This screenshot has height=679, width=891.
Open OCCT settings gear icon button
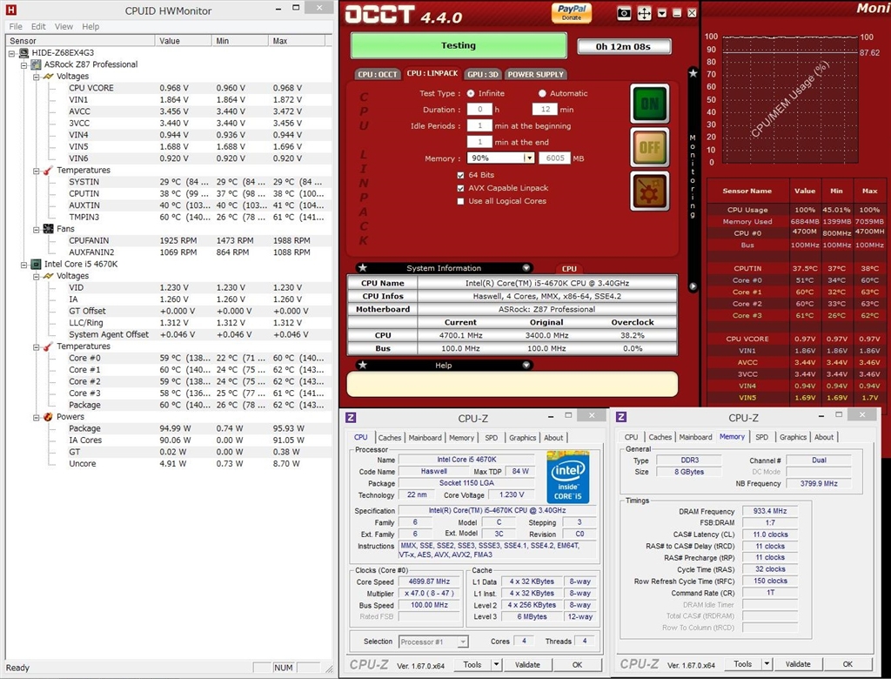click(x=649, y=191)
